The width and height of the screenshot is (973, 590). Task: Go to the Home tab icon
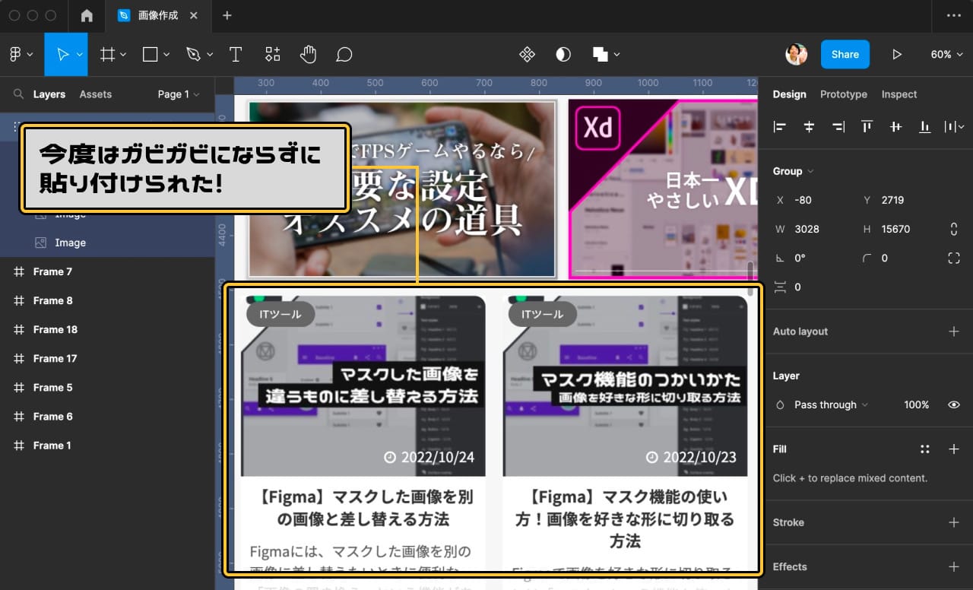coord(87,15)
